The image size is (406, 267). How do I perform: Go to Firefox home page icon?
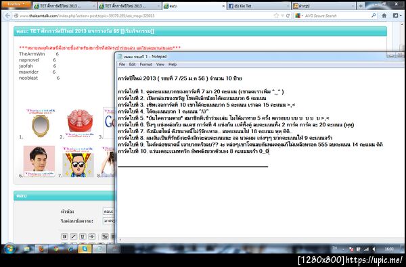pos(384,16)
